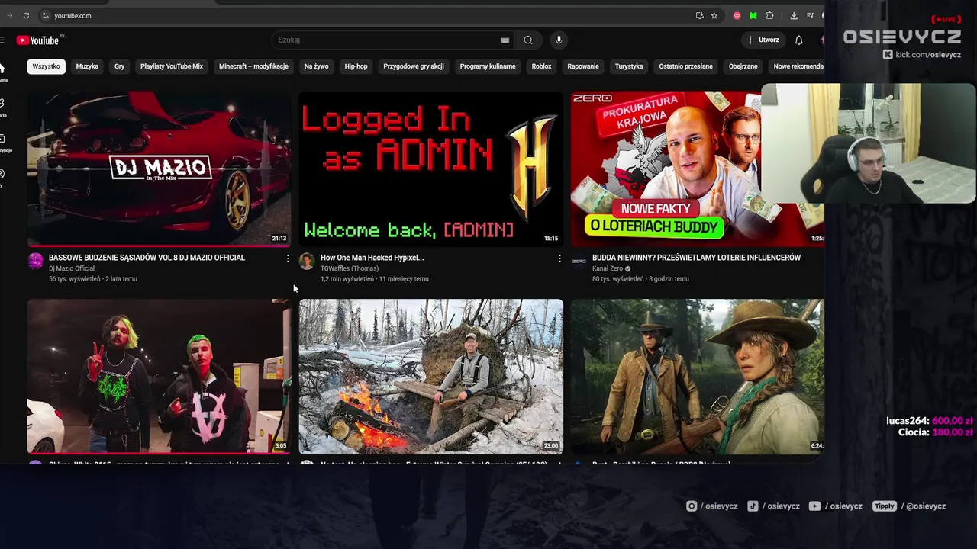This screenshot has width=977, height=549.
Task: Open YouTube notifications bell
Action: pyautogui.click(x=798, y=40)
